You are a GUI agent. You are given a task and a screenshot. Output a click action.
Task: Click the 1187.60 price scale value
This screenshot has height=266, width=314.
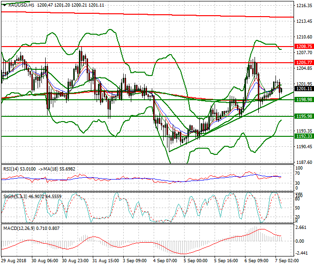[304, 162]
